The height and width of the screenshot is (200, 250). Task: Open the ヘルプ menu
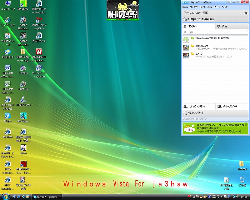coord(224,7)
